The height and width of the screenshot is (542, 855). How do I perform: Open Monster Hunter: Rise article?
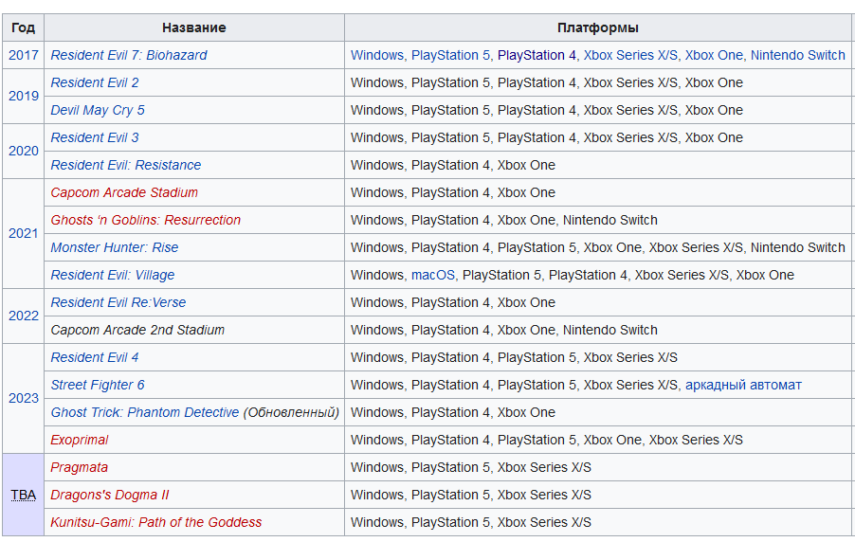115,247
